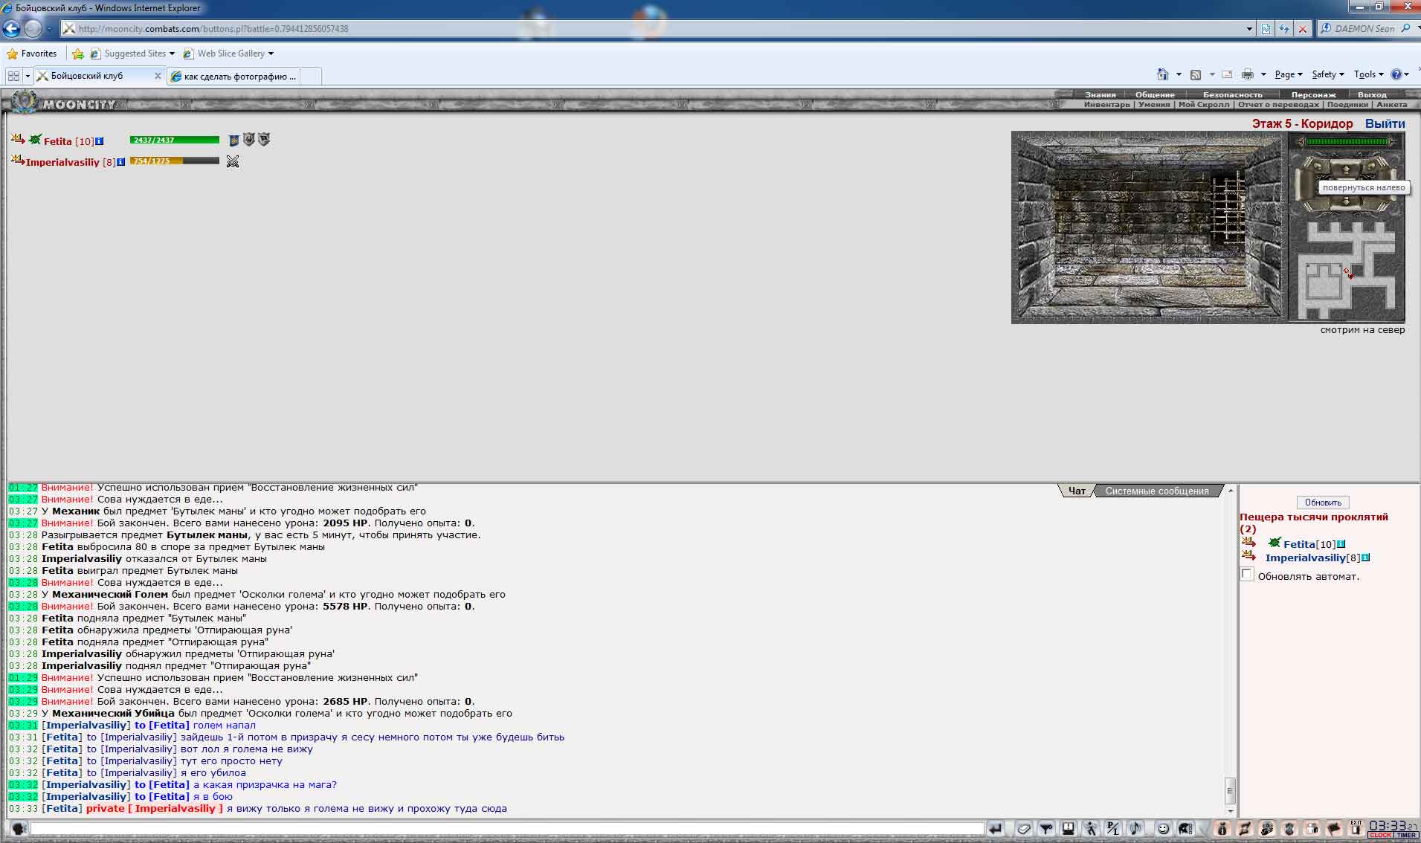Click the monitor alert icon in the chat toolbar
Image resolution: width=1421 pixels, height=843 pixels.
(1069, 829)
